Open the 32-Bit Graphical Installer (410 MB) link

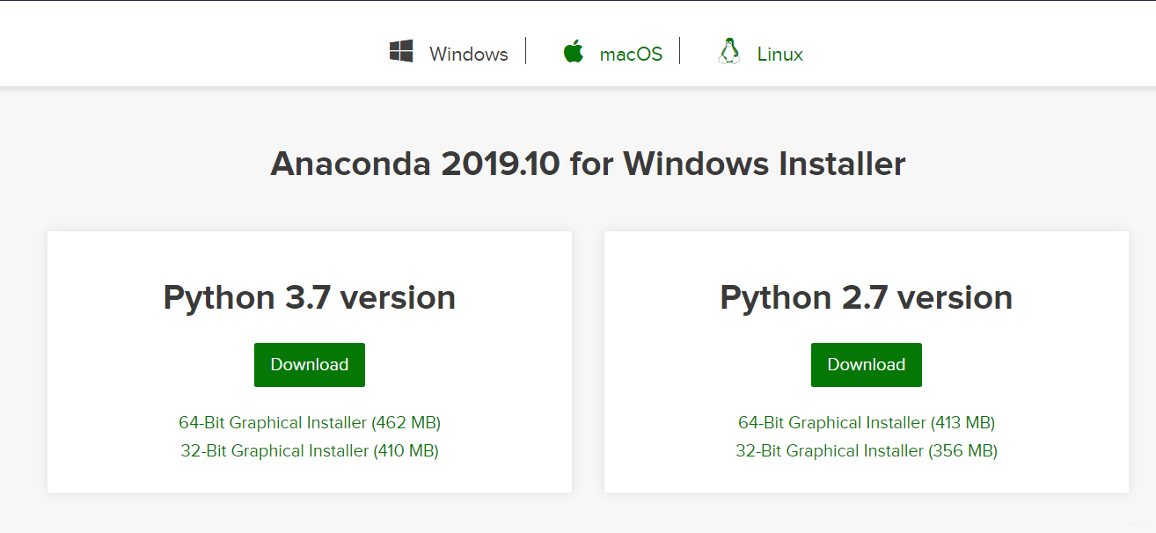(x=309, y=450)
